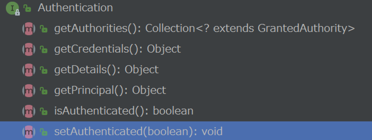
Task: Select isAuthenticated(): boolean entry
Action: point(124,111)
